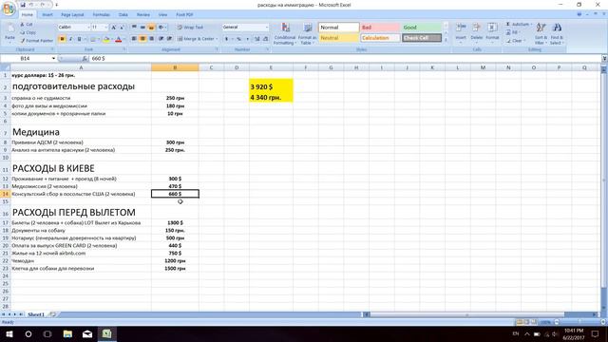Screen dimensions: 608x342
Task: Toggle Underline formatting
Action: (x=79, y=39)
